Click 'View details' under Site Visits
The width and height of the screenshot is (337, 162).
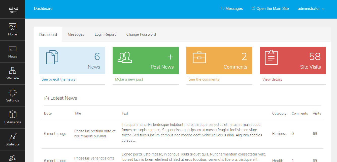272,79
